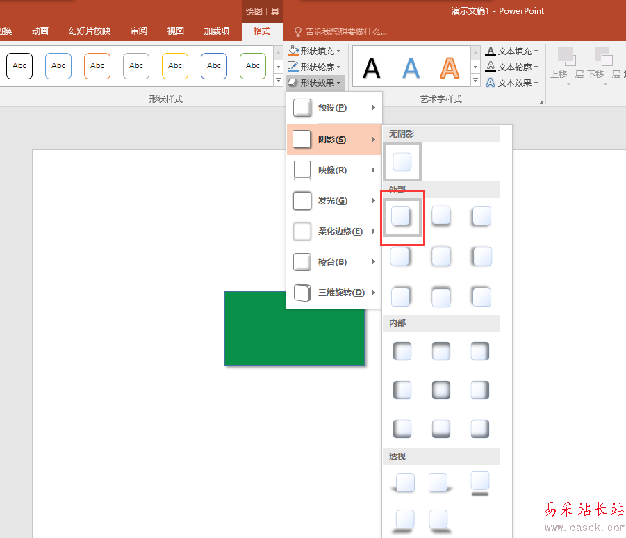Select center outer shadow preset in 外部 second row
This screenshot has height=538, width=626.
[x=441, y=256]
